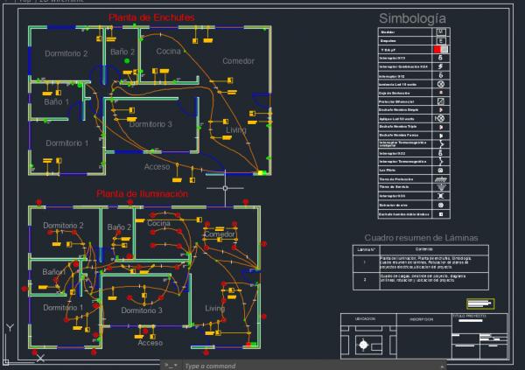Image resolution: width=525 pixels, height=370 pixels.
Task: Click 'Dormitorio 2' label in Planta de Enchufes
Action: click(x=66, y=53)
